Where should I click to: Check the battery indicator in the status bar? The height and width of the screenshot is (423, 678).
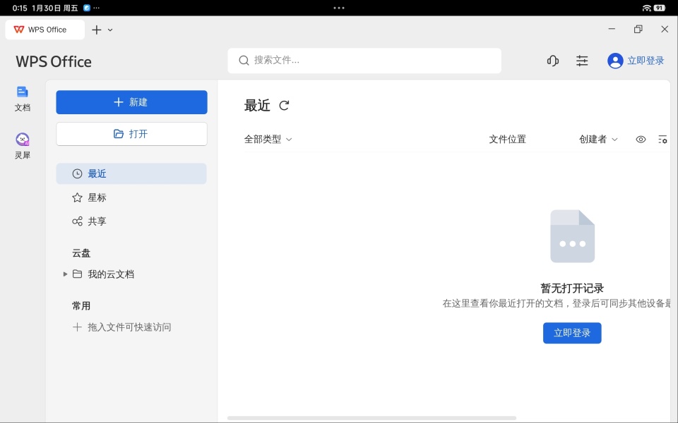pos(658,6)
